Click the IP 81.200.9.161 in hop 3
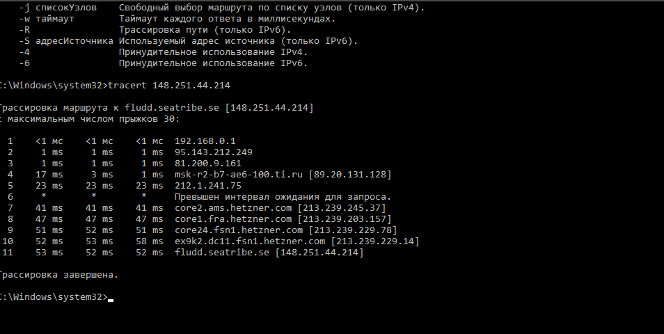This screenshot has height=334, width=664. click(208, 163)
